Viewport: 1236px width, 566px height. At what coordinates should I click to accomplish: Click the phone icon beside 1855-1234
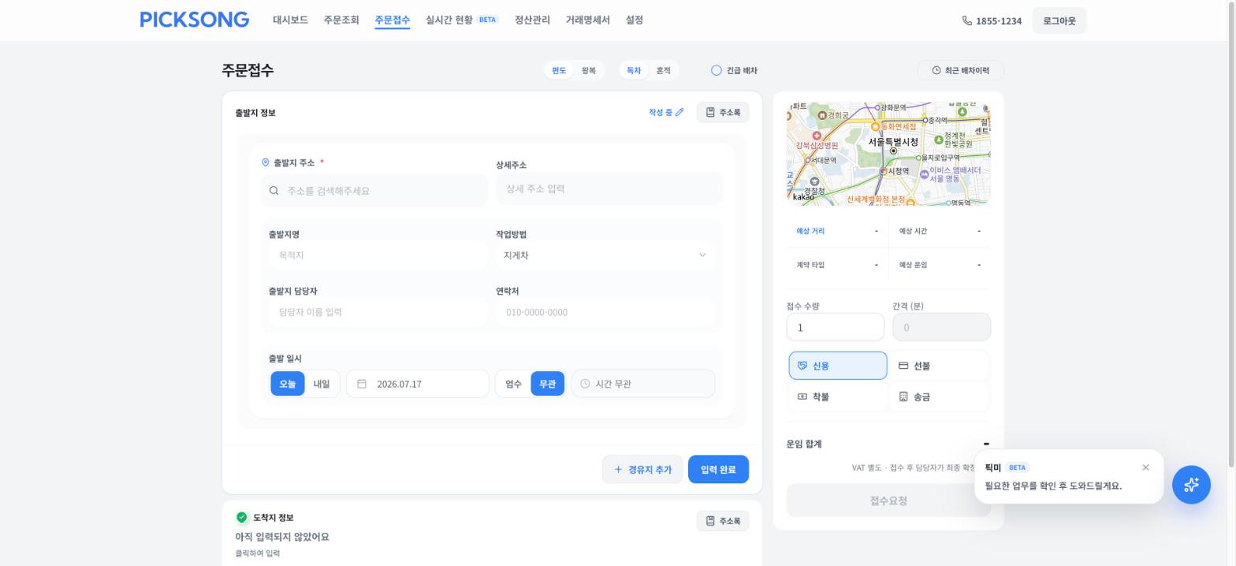pos(967,20)
